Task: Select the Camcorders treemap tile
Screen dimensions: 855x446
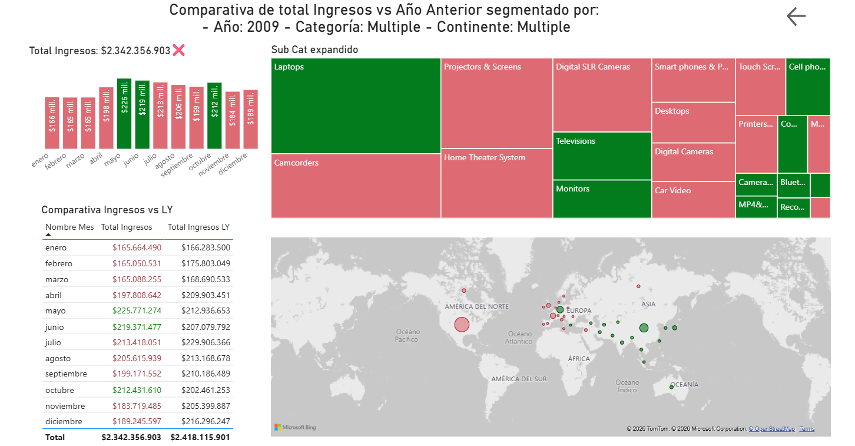Action: (356, 186)
